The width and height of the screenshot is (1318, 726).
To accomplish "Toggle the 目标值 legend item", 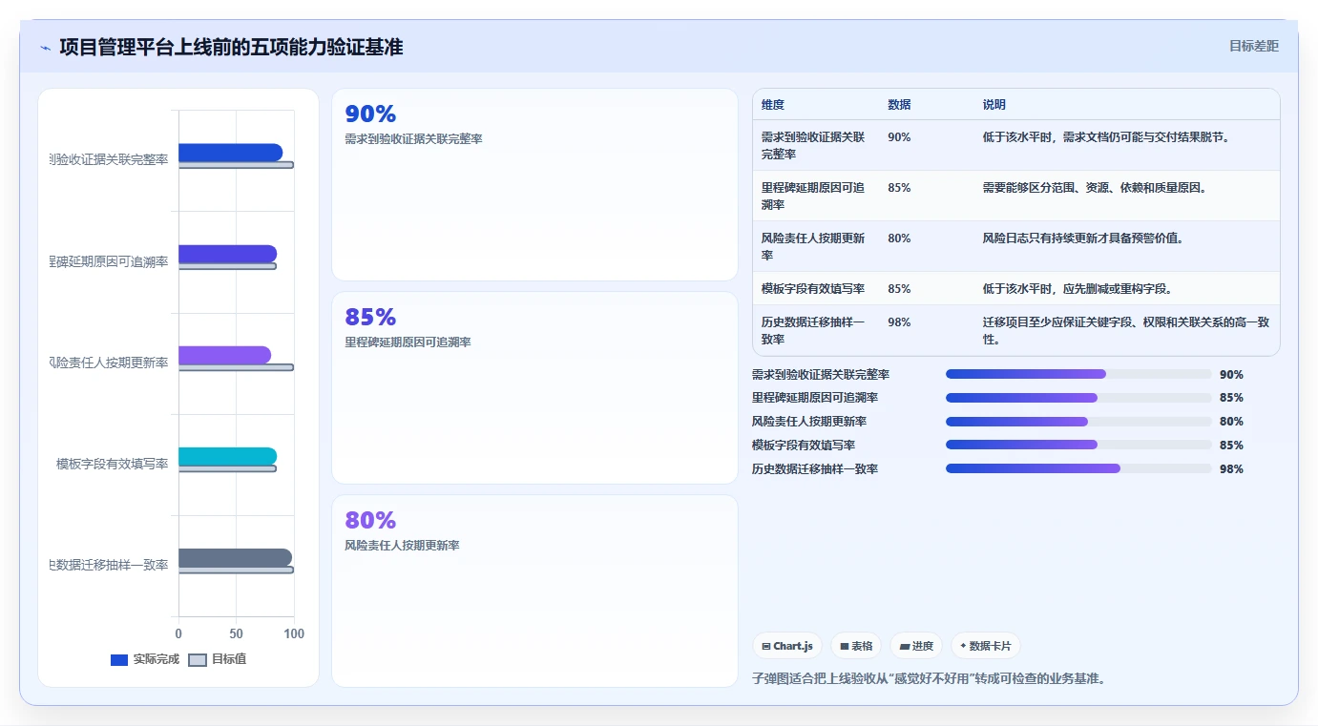I will coord(218,659).
